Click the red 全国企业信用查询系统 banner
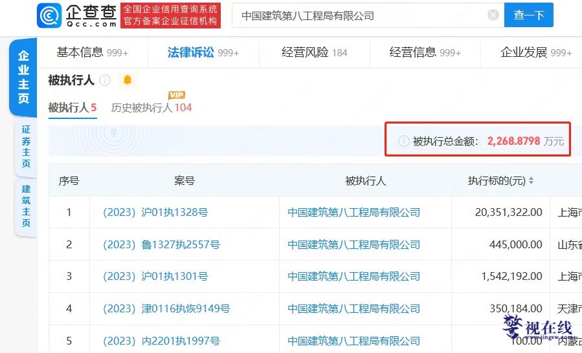The width and height of the screenshot is (582, 353). pos(171,16)
